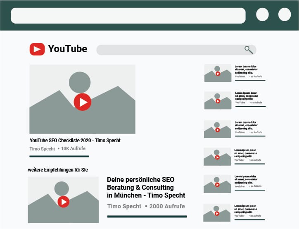The width and height of the screenshot is (299, 229).
Task: Click the '10K Aufrufe' view count
Action: (73, 148)
